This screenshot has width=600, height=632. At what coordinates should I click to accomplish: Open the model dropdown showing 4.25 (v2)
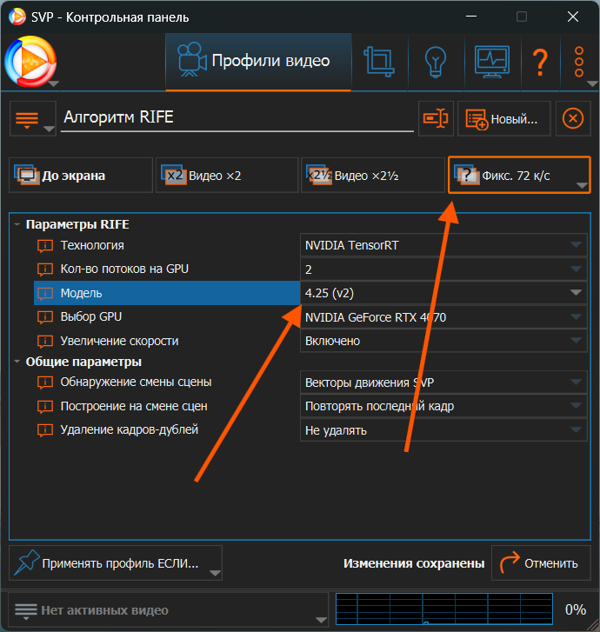point(443,293)
